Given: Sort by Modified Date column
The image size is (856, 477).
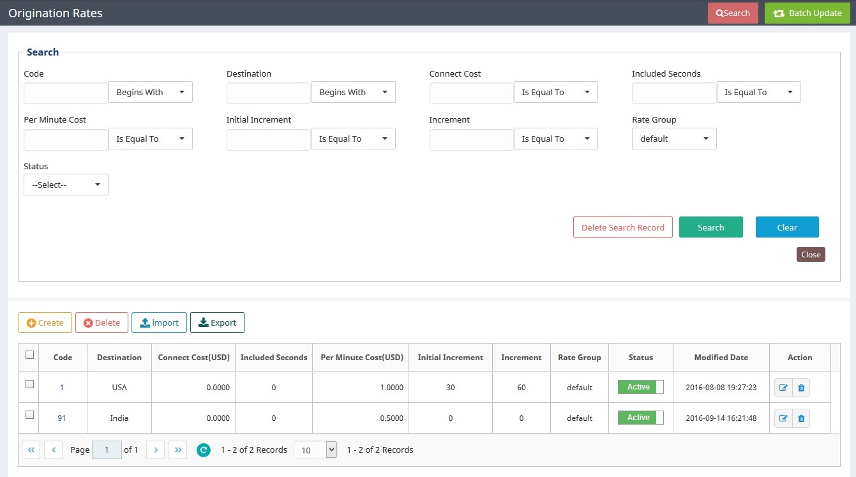Looking at the screenshot, I should click(721, 358).
